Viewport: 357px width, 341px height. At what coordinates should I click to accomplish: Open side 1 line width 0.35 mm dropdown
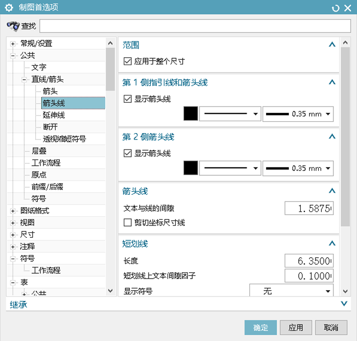pyautogui.click(x=298, y=114)
